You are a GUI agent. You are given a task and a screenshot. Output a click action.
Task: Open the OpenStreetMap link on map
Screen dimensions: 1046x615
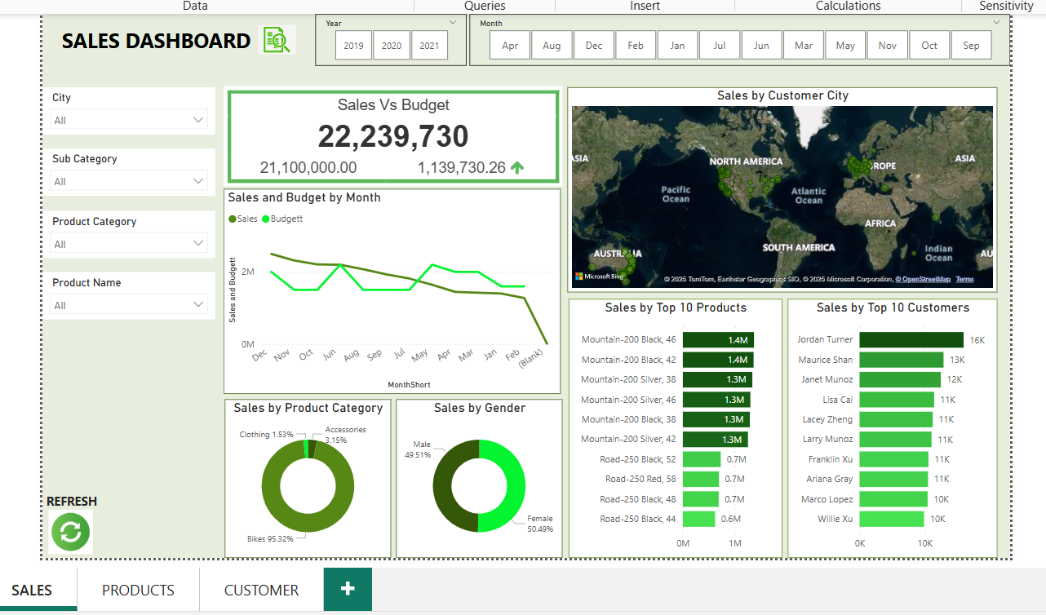925,280
